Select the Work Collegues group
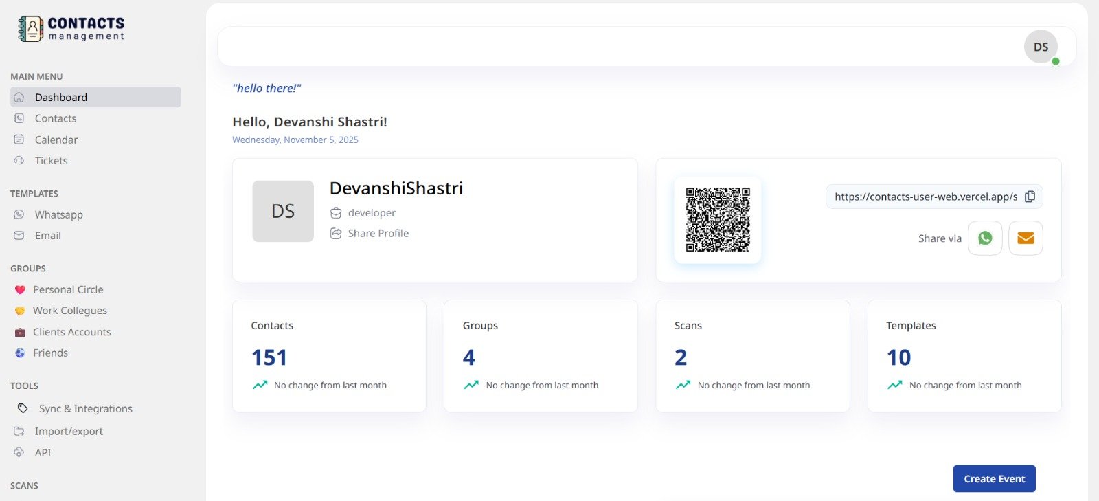Screen dimensions: 1099x501 70,311
